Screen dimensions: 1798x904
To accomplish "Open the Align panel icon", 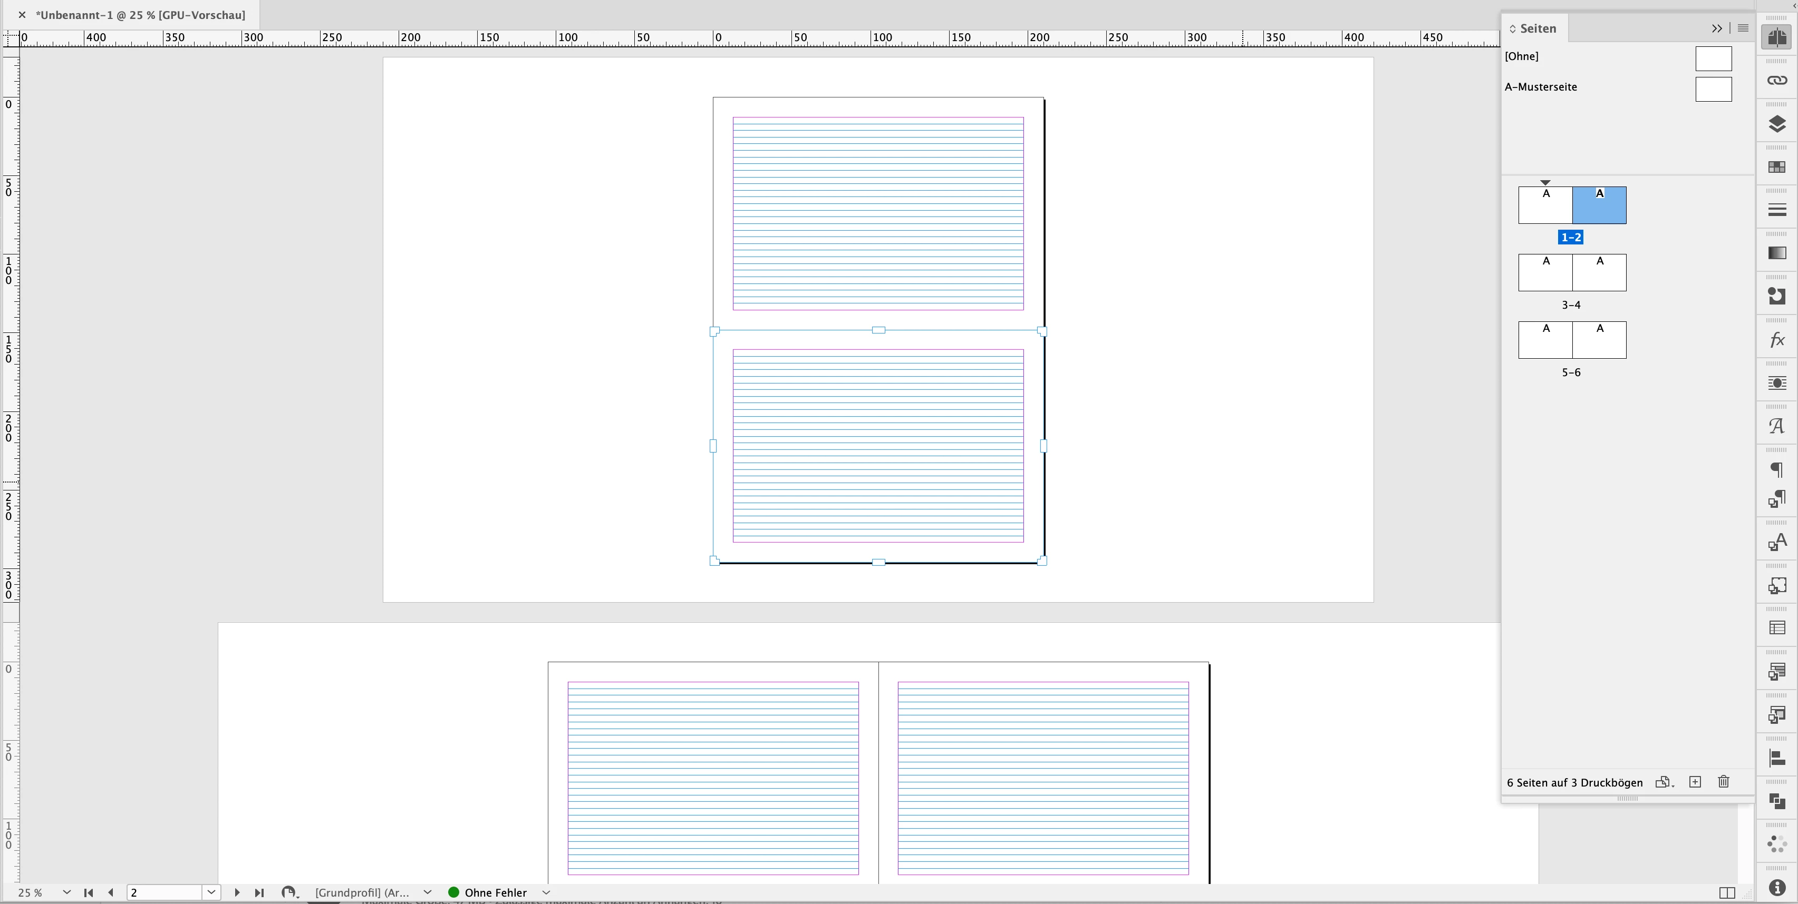I will [x=1777, y=758].
